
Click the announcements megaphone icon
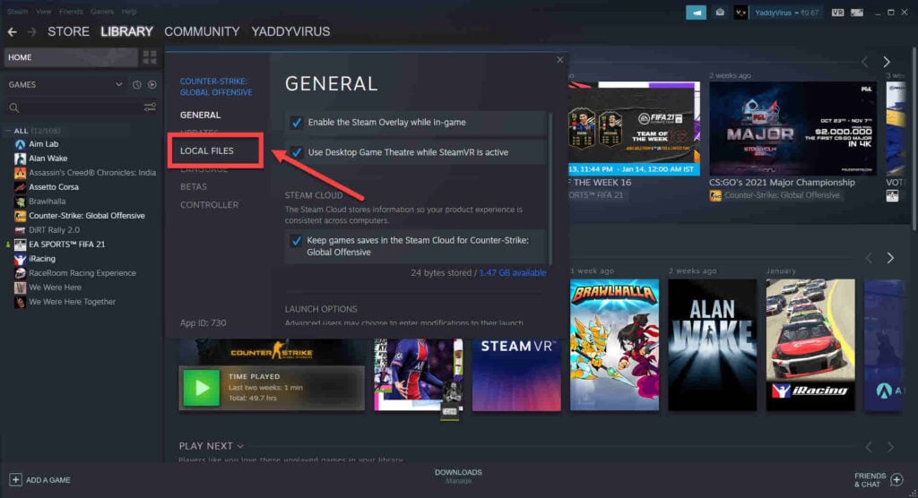(x=696, y=13)
